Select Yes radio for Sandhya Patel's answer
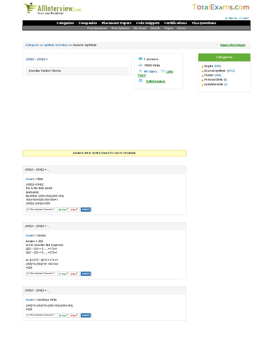The height and width of the screenshot is (364, 273). 68,315
